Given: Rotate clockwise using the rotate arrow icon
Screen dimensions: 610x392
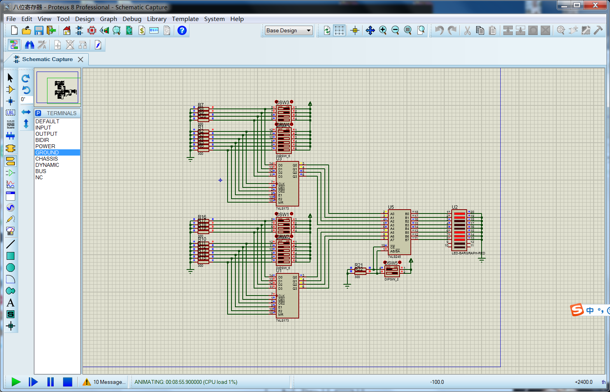Looking at the screenshot, I should pos(26,78).
